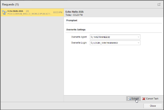Click the red X Cancel Task icon
This screenshot has width=164, height=110.
point(144,99)
